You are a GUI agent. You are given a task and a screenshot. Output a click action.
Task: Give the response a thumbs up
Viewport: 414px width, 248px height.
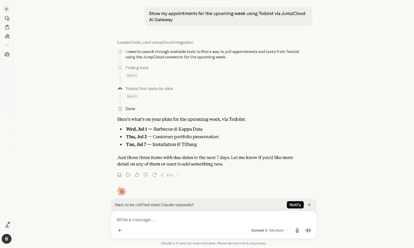137,175
